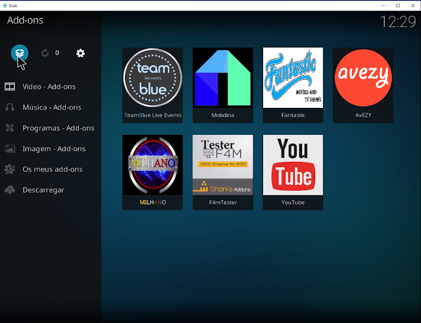The image size is (421, 323).
Task: Select Vídeo - Add-ons menu entry
Action: pos(49,86)
